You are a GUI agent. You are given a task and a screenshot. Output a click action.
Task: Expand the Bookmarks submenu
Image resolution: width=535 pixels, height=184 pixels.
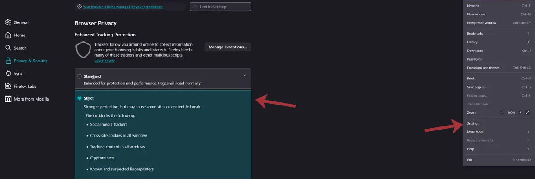click(x=528, y=33)
